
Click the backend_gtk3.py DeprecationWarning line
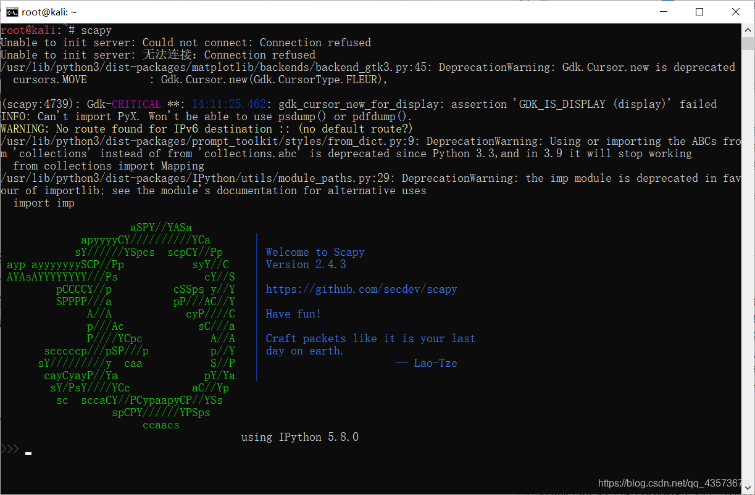pyautogui.click(x=368, y=67)
